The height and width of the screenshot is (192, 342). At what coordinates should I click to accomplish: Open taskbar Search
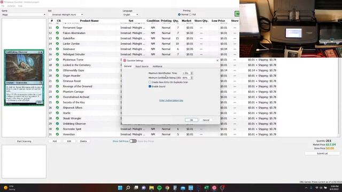[128, 188]
